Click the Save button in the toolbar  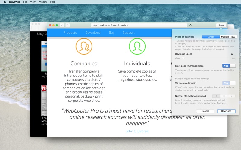click(221, 25)
